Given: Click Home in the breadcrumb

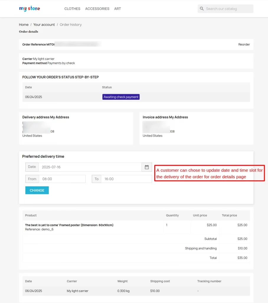Looking at the screenshot, I should tap(24, 25).
